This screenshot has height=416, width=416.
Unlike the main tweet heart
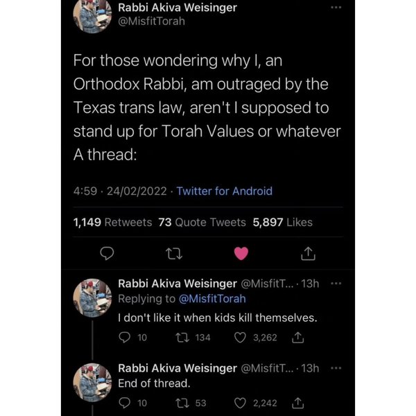[x=241, y=254]
